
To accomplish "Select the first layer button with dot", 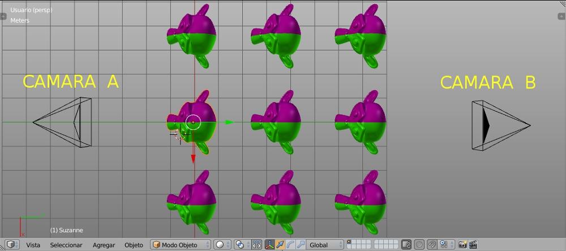I will (x=349, y=243).
